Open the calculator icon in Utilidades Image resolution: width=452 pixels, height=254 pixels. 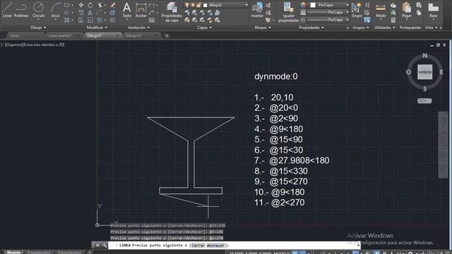(x=393, y=20)
